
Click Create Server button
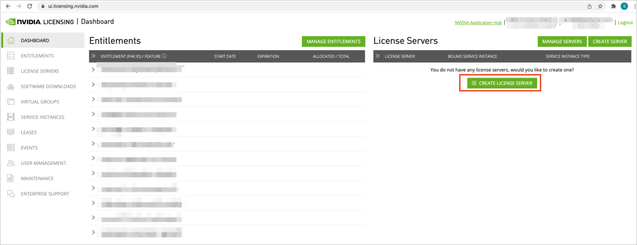pyautogui.click(x=609, y=41)
